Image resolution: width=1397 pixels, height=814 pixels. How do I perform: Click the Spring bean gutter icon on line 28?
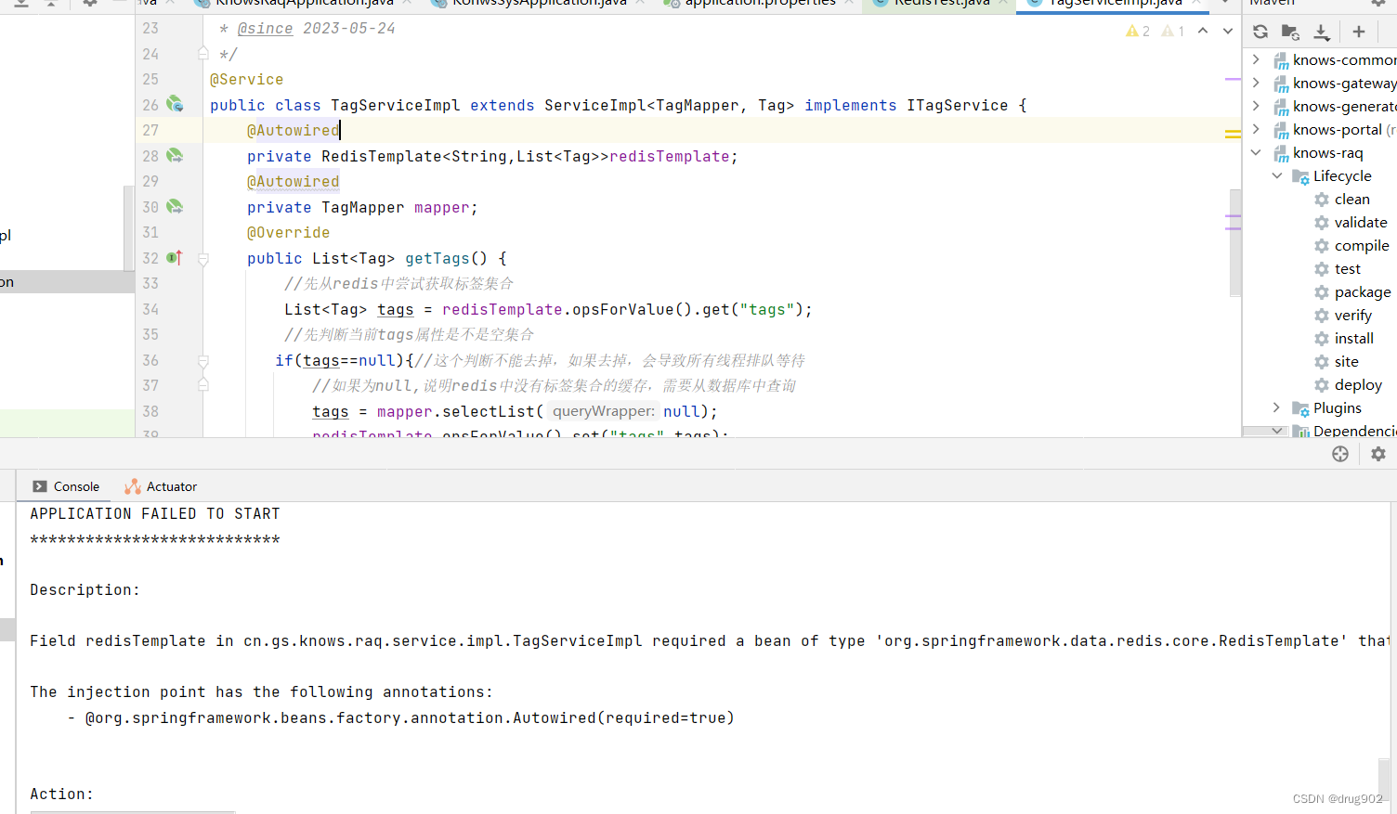click(x=175, y=155)
